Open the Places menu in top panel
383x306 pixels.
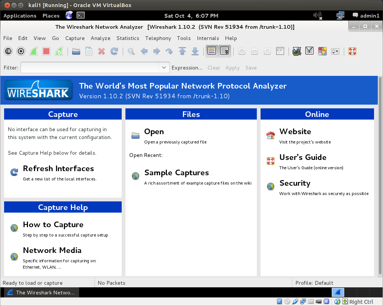click(51, 16)
